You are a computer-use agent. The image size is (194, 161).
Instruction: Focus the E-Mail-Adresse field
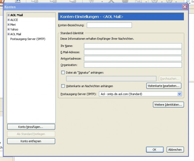click(x=133, y=52)
